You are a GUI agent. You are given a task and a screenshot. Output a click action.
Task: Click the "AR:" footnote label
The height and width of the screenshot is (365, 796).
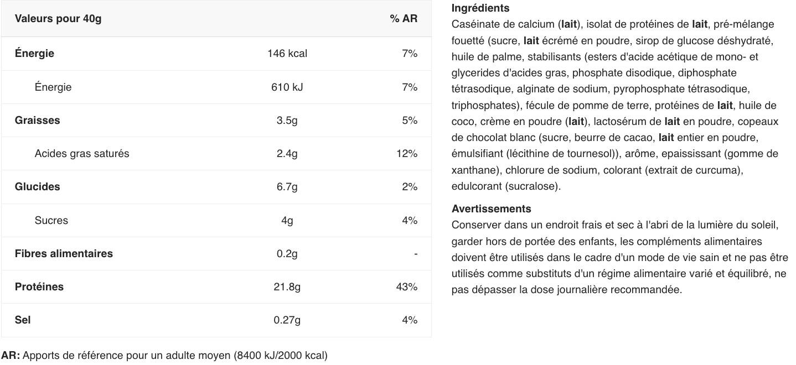(11, 356)
